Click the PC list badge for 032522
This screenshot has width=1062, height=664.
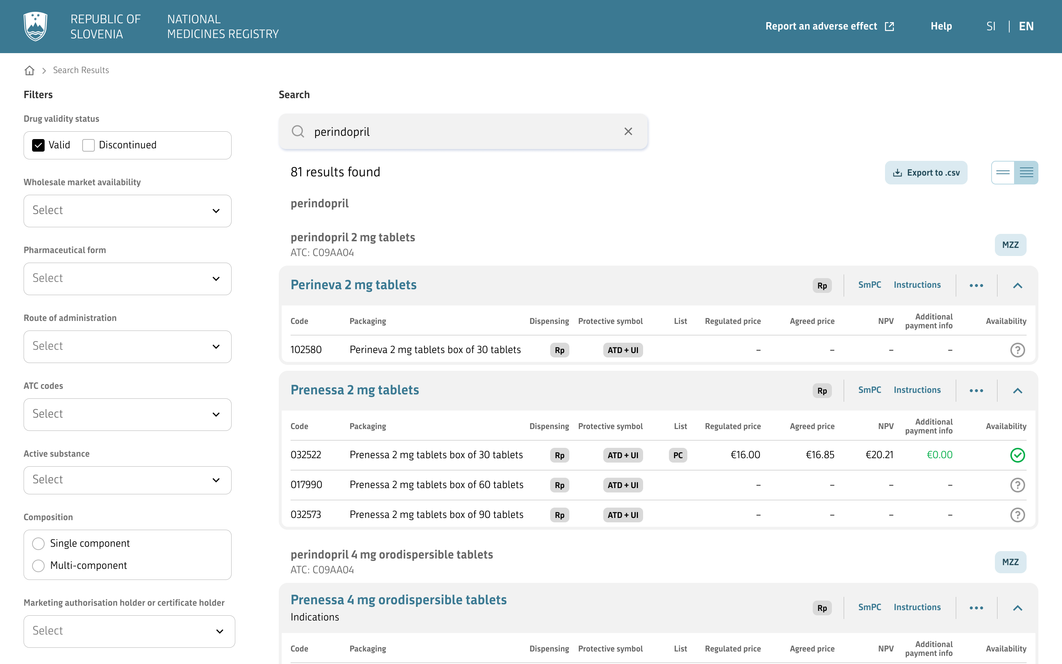pos(678,455)
